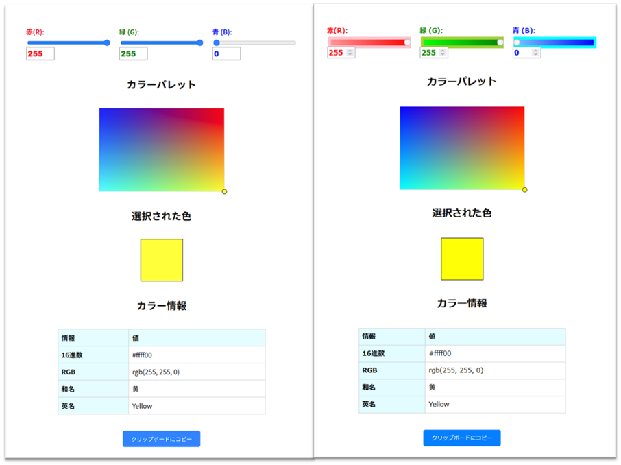Click the right table RGB row label

[x=369, y=370]
